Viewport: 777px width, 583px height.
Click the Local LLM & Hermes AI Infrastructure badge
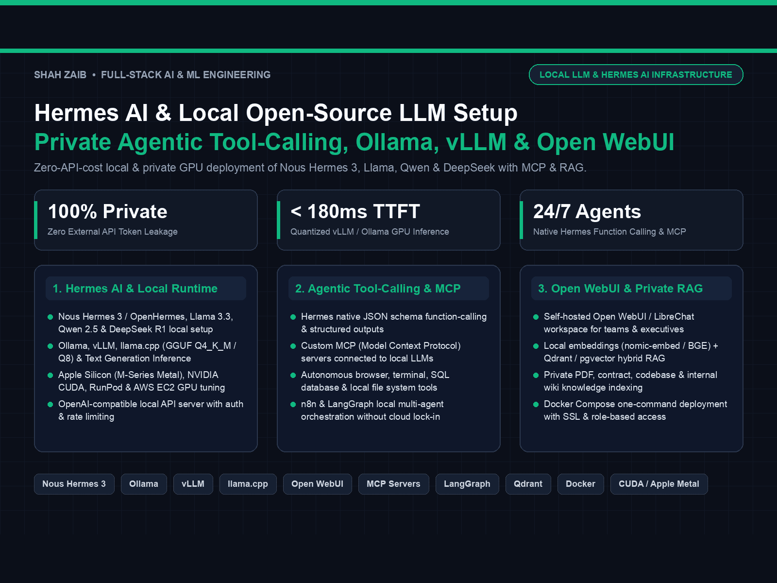[636, 74]
